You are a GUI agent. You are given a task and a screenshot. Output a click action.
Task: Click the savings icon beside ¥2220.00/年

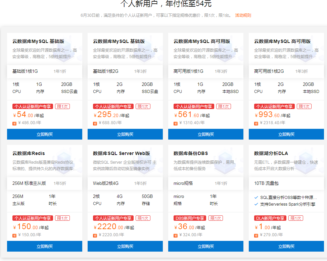point(95,236)
